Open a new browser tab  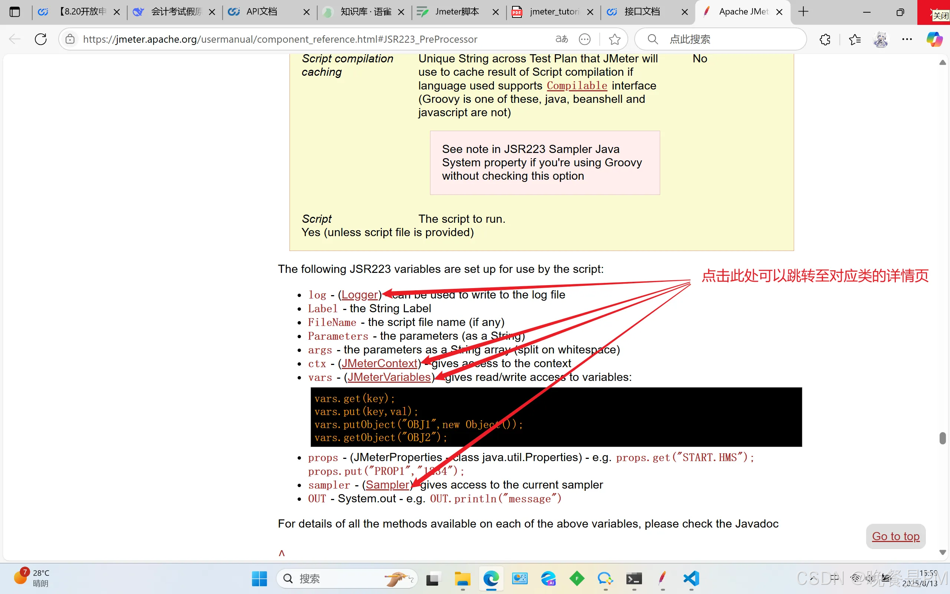pyautogui.click(x=803, y=12)
